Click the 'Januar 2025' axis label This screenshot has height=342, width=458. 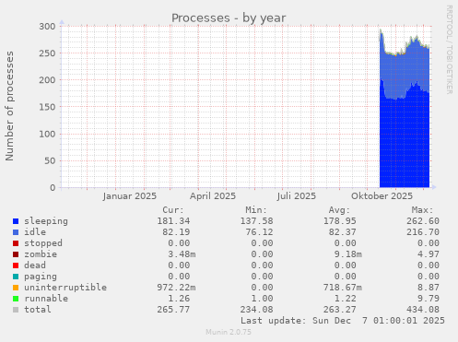click(x=130, y=196)
